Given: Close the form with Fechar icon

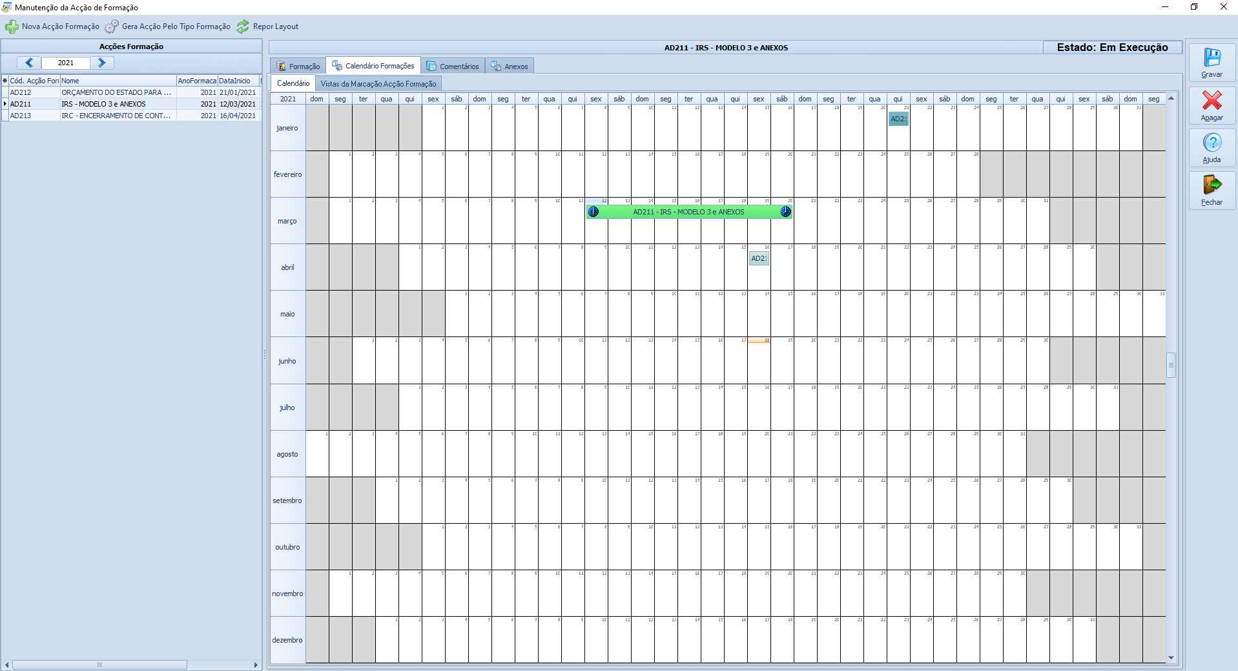Looking at the screenshot, I should tap(1212, 185).
